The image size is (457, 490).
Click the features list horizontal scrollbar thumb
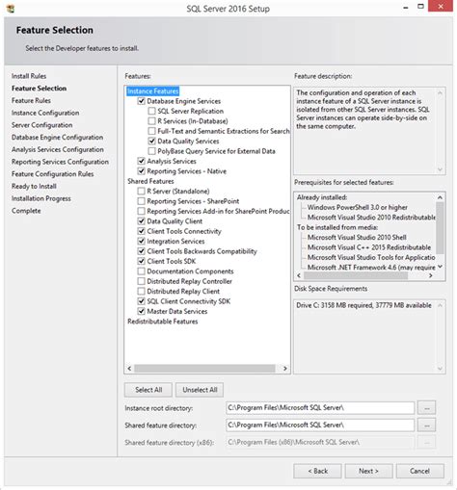point(204,369)
